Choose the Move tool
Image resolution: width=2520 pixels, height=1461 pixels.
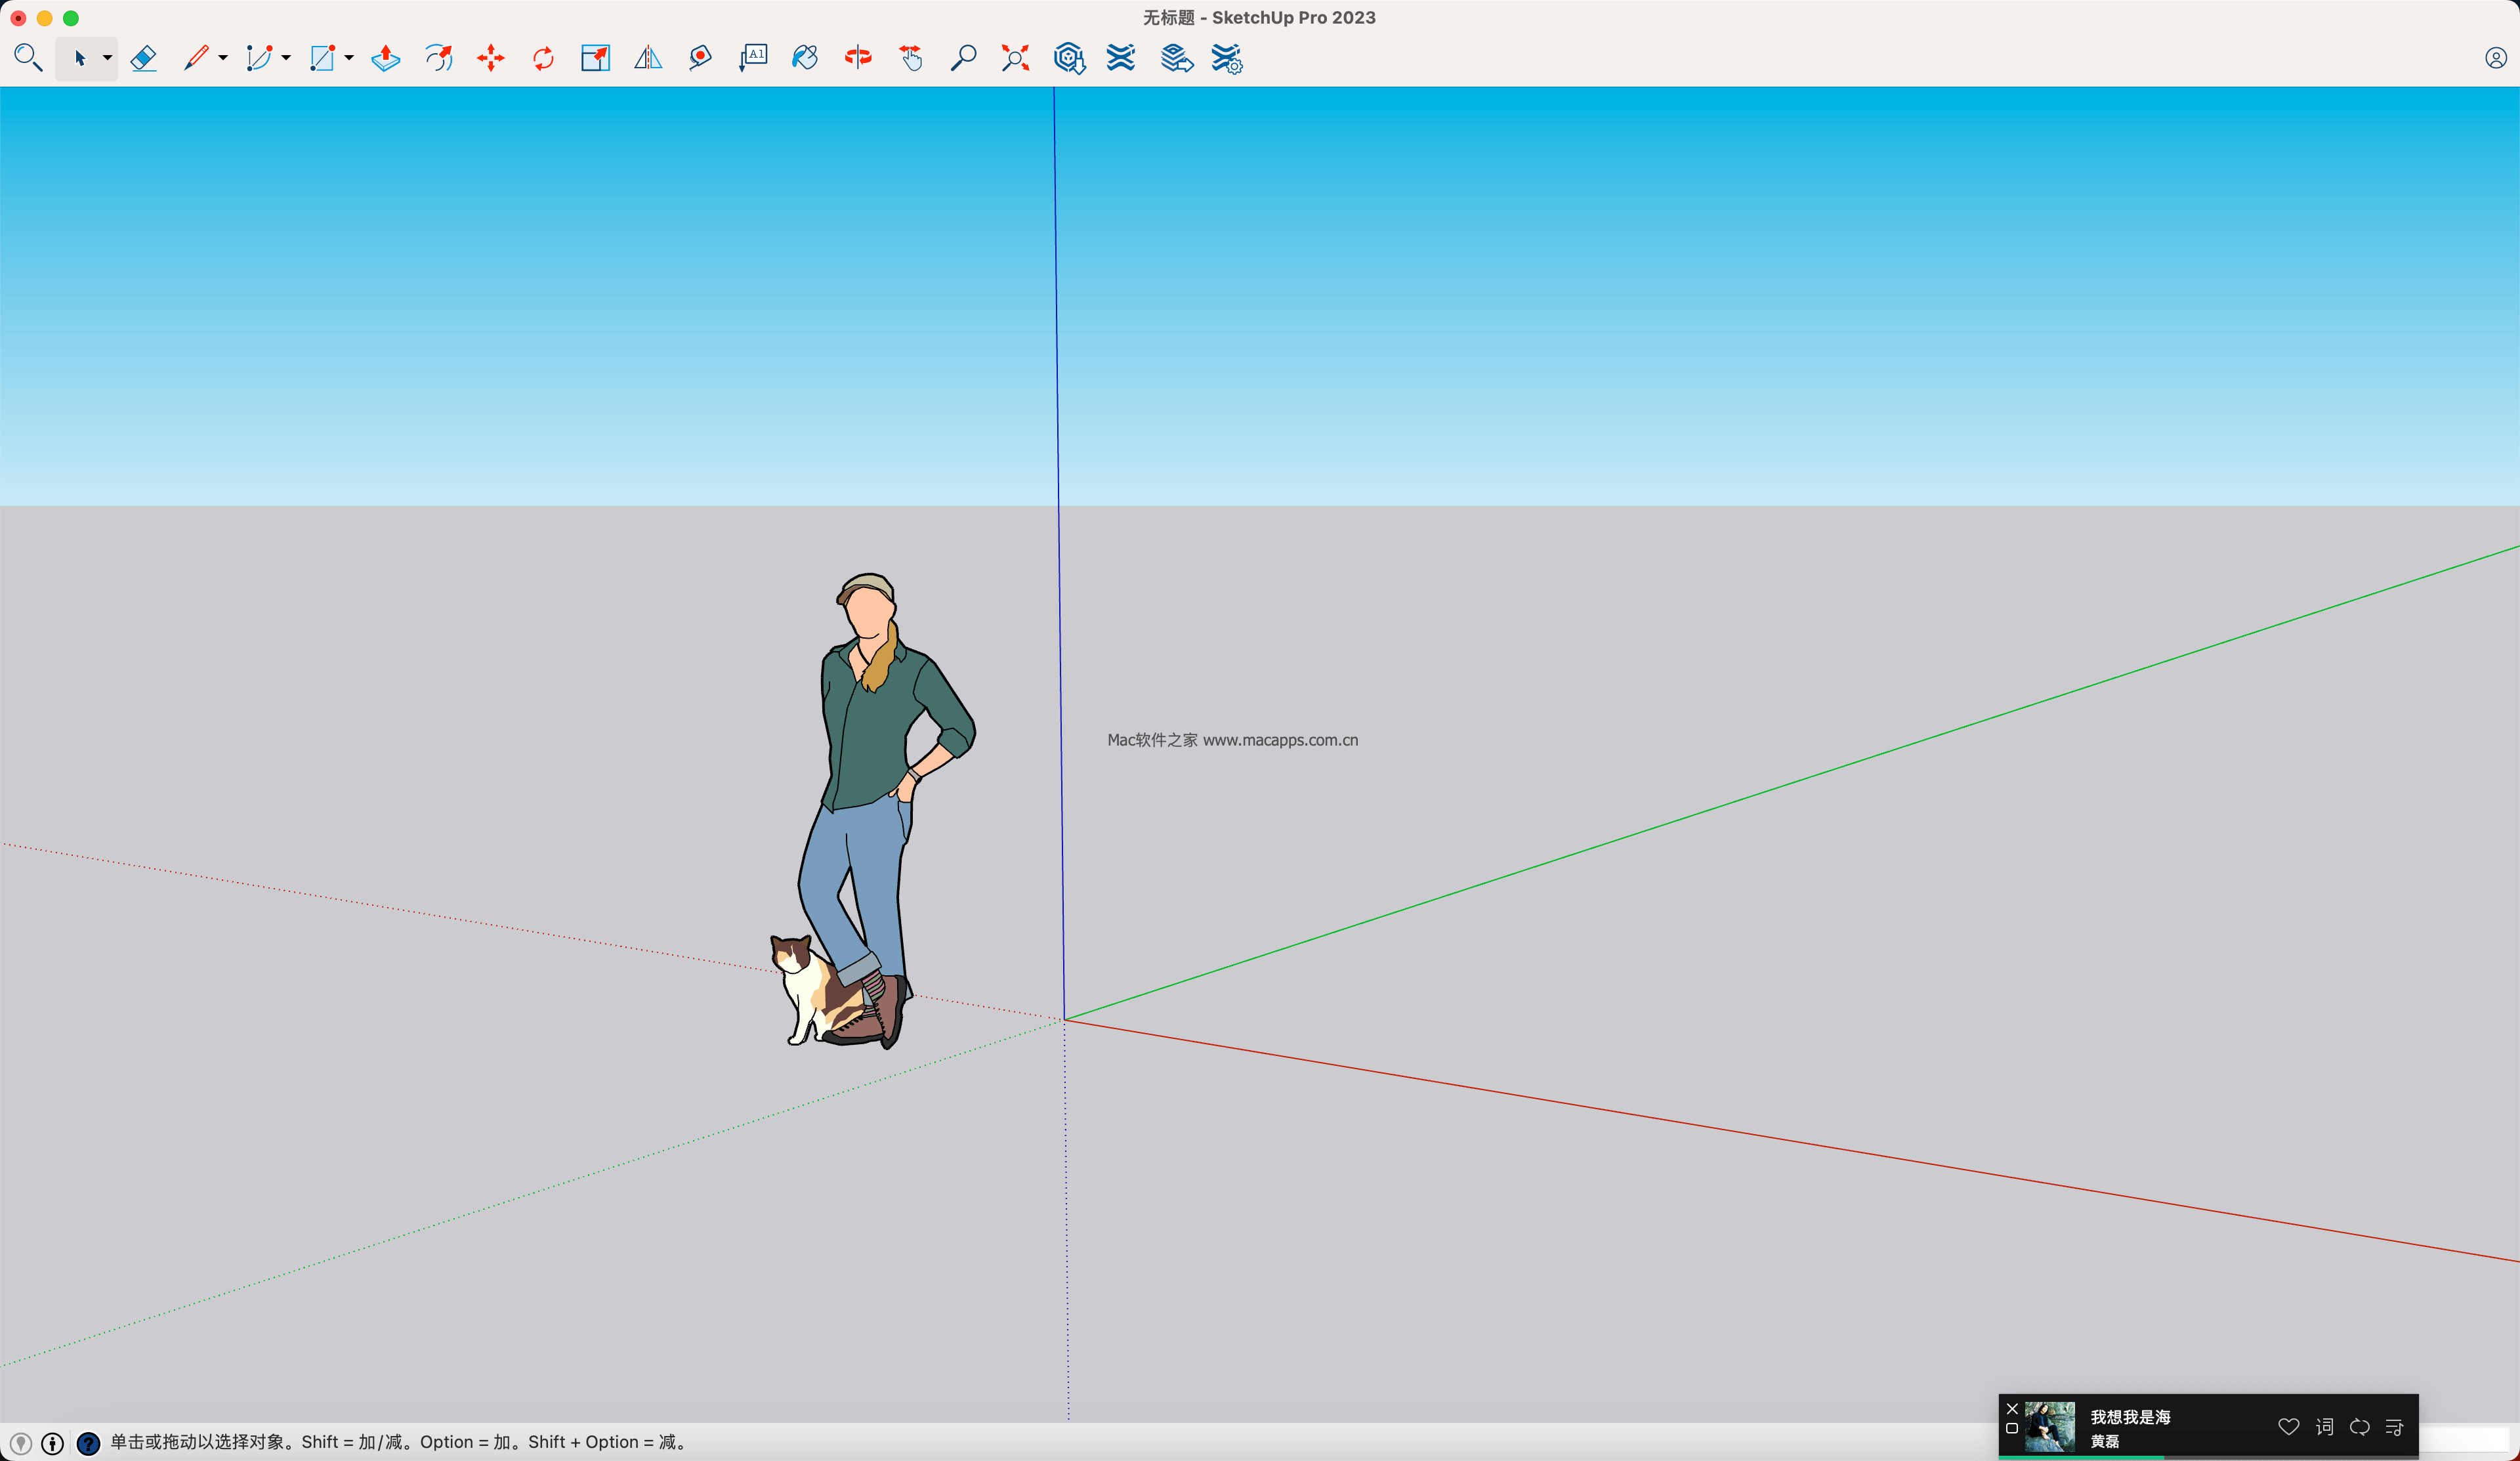(x=490, y=58)
